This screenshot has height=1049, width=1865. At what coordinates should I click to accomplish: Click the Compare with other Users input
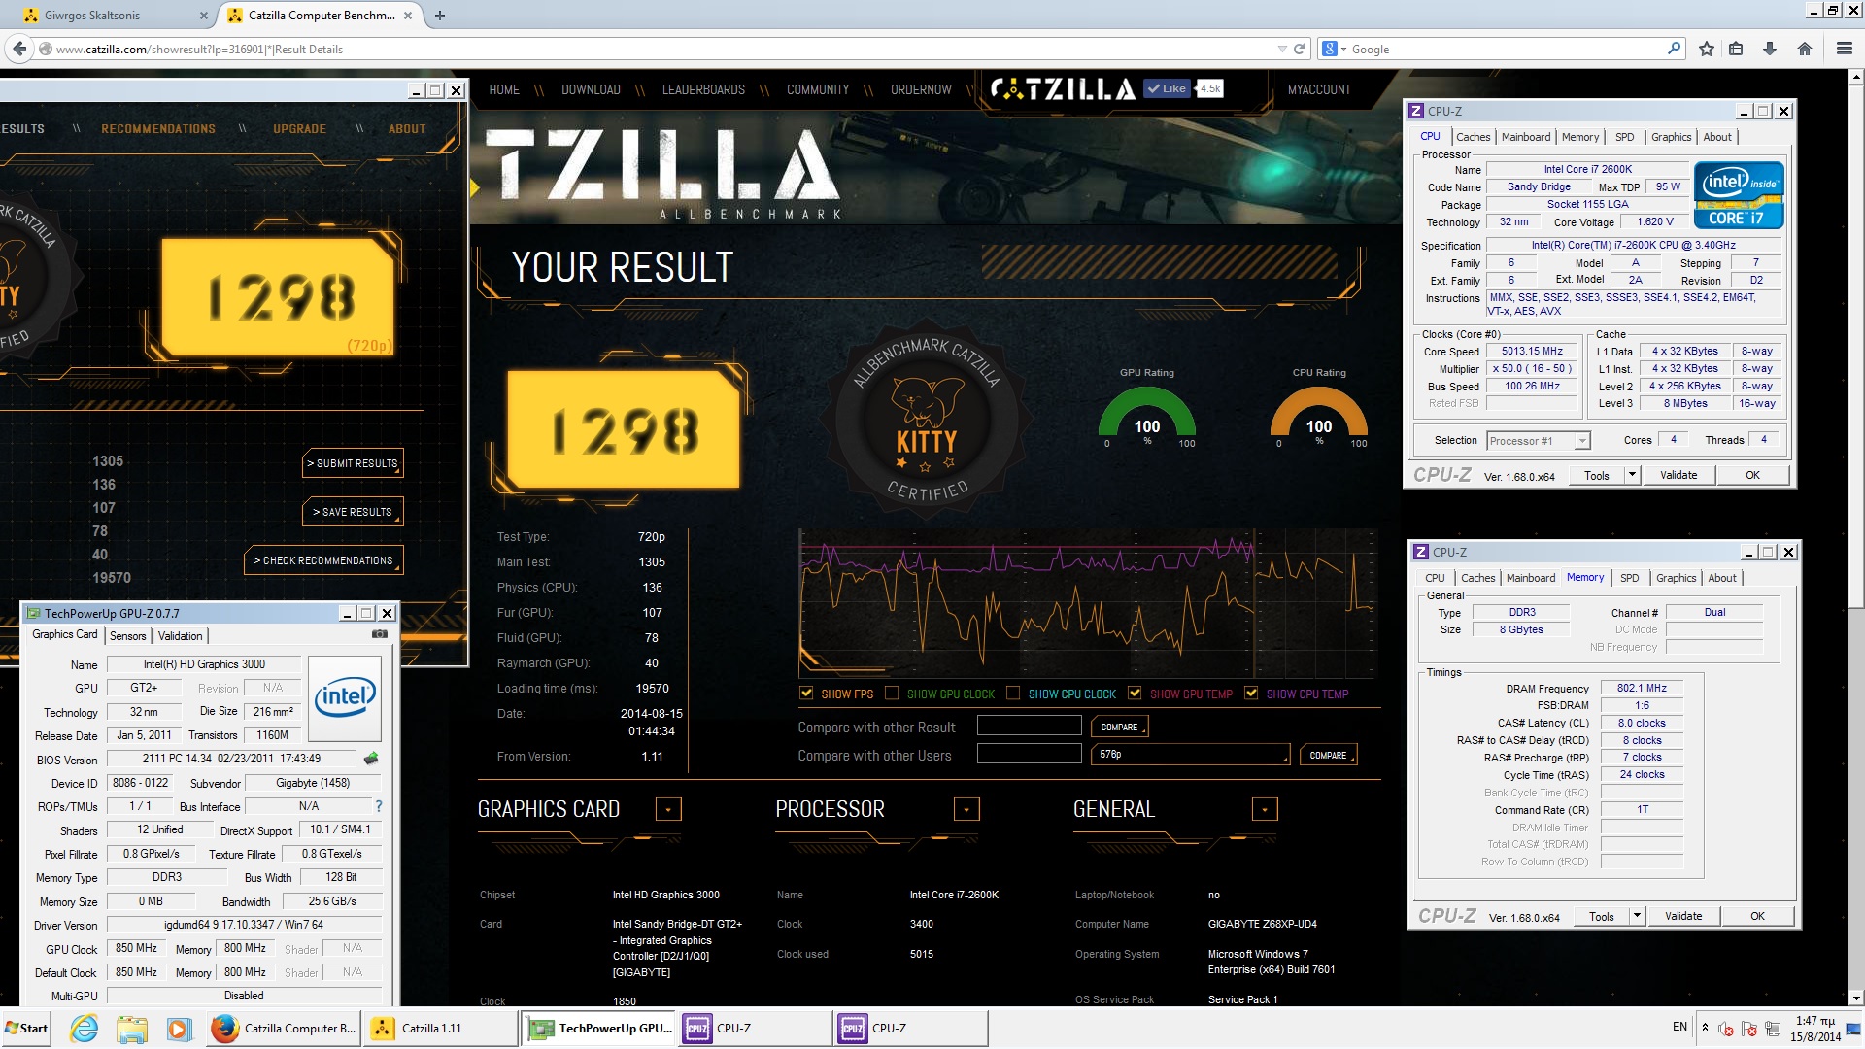(x=1029, y=754)
